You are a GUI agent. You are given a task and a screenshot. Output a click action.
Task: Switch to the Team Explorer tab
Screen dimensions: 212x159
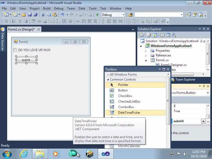tap(184, 79)
